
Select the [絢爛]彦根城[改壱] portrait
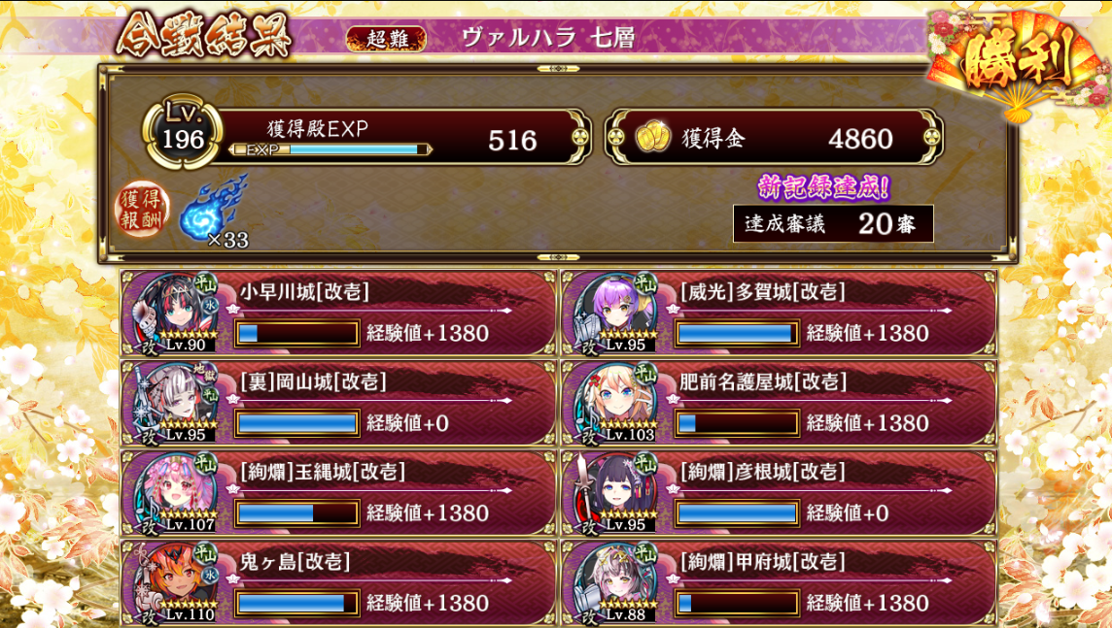pos(618,492)
